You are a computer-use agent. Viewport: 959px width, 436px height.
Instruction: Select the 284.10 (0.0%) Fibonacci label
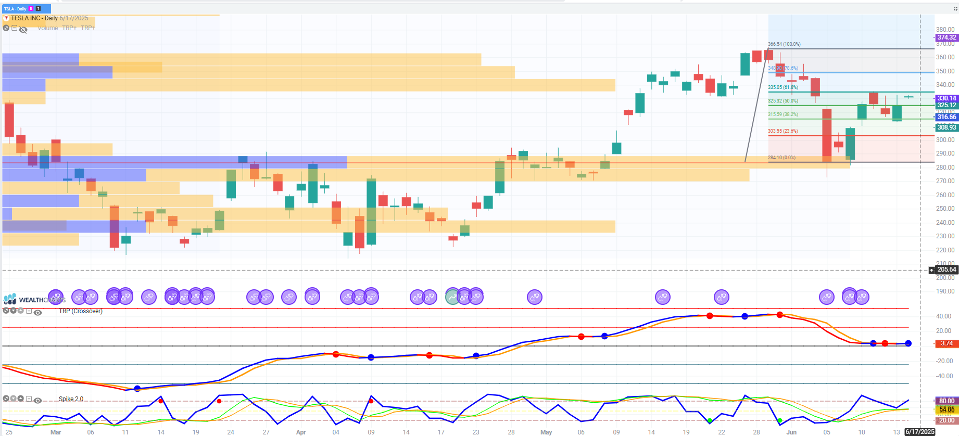[x=781, y=158]
